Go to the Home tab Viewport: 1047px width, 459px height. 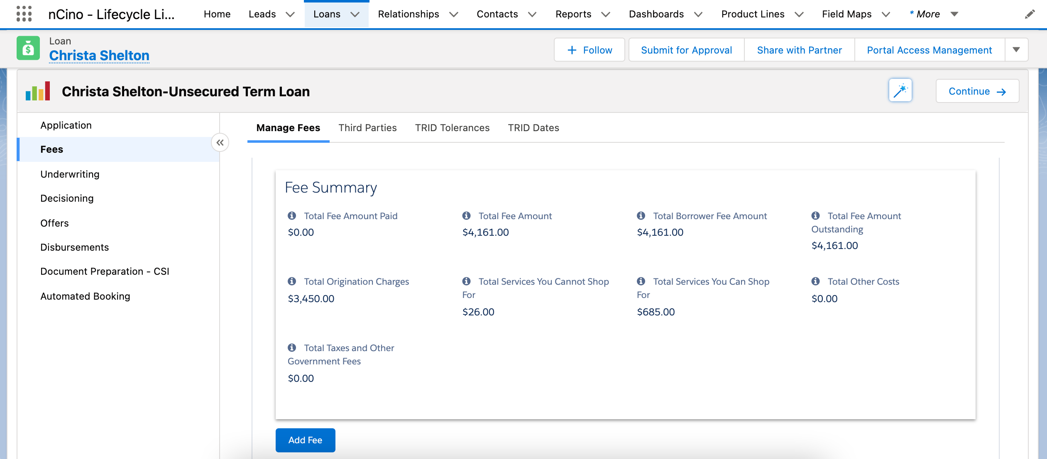217,14
